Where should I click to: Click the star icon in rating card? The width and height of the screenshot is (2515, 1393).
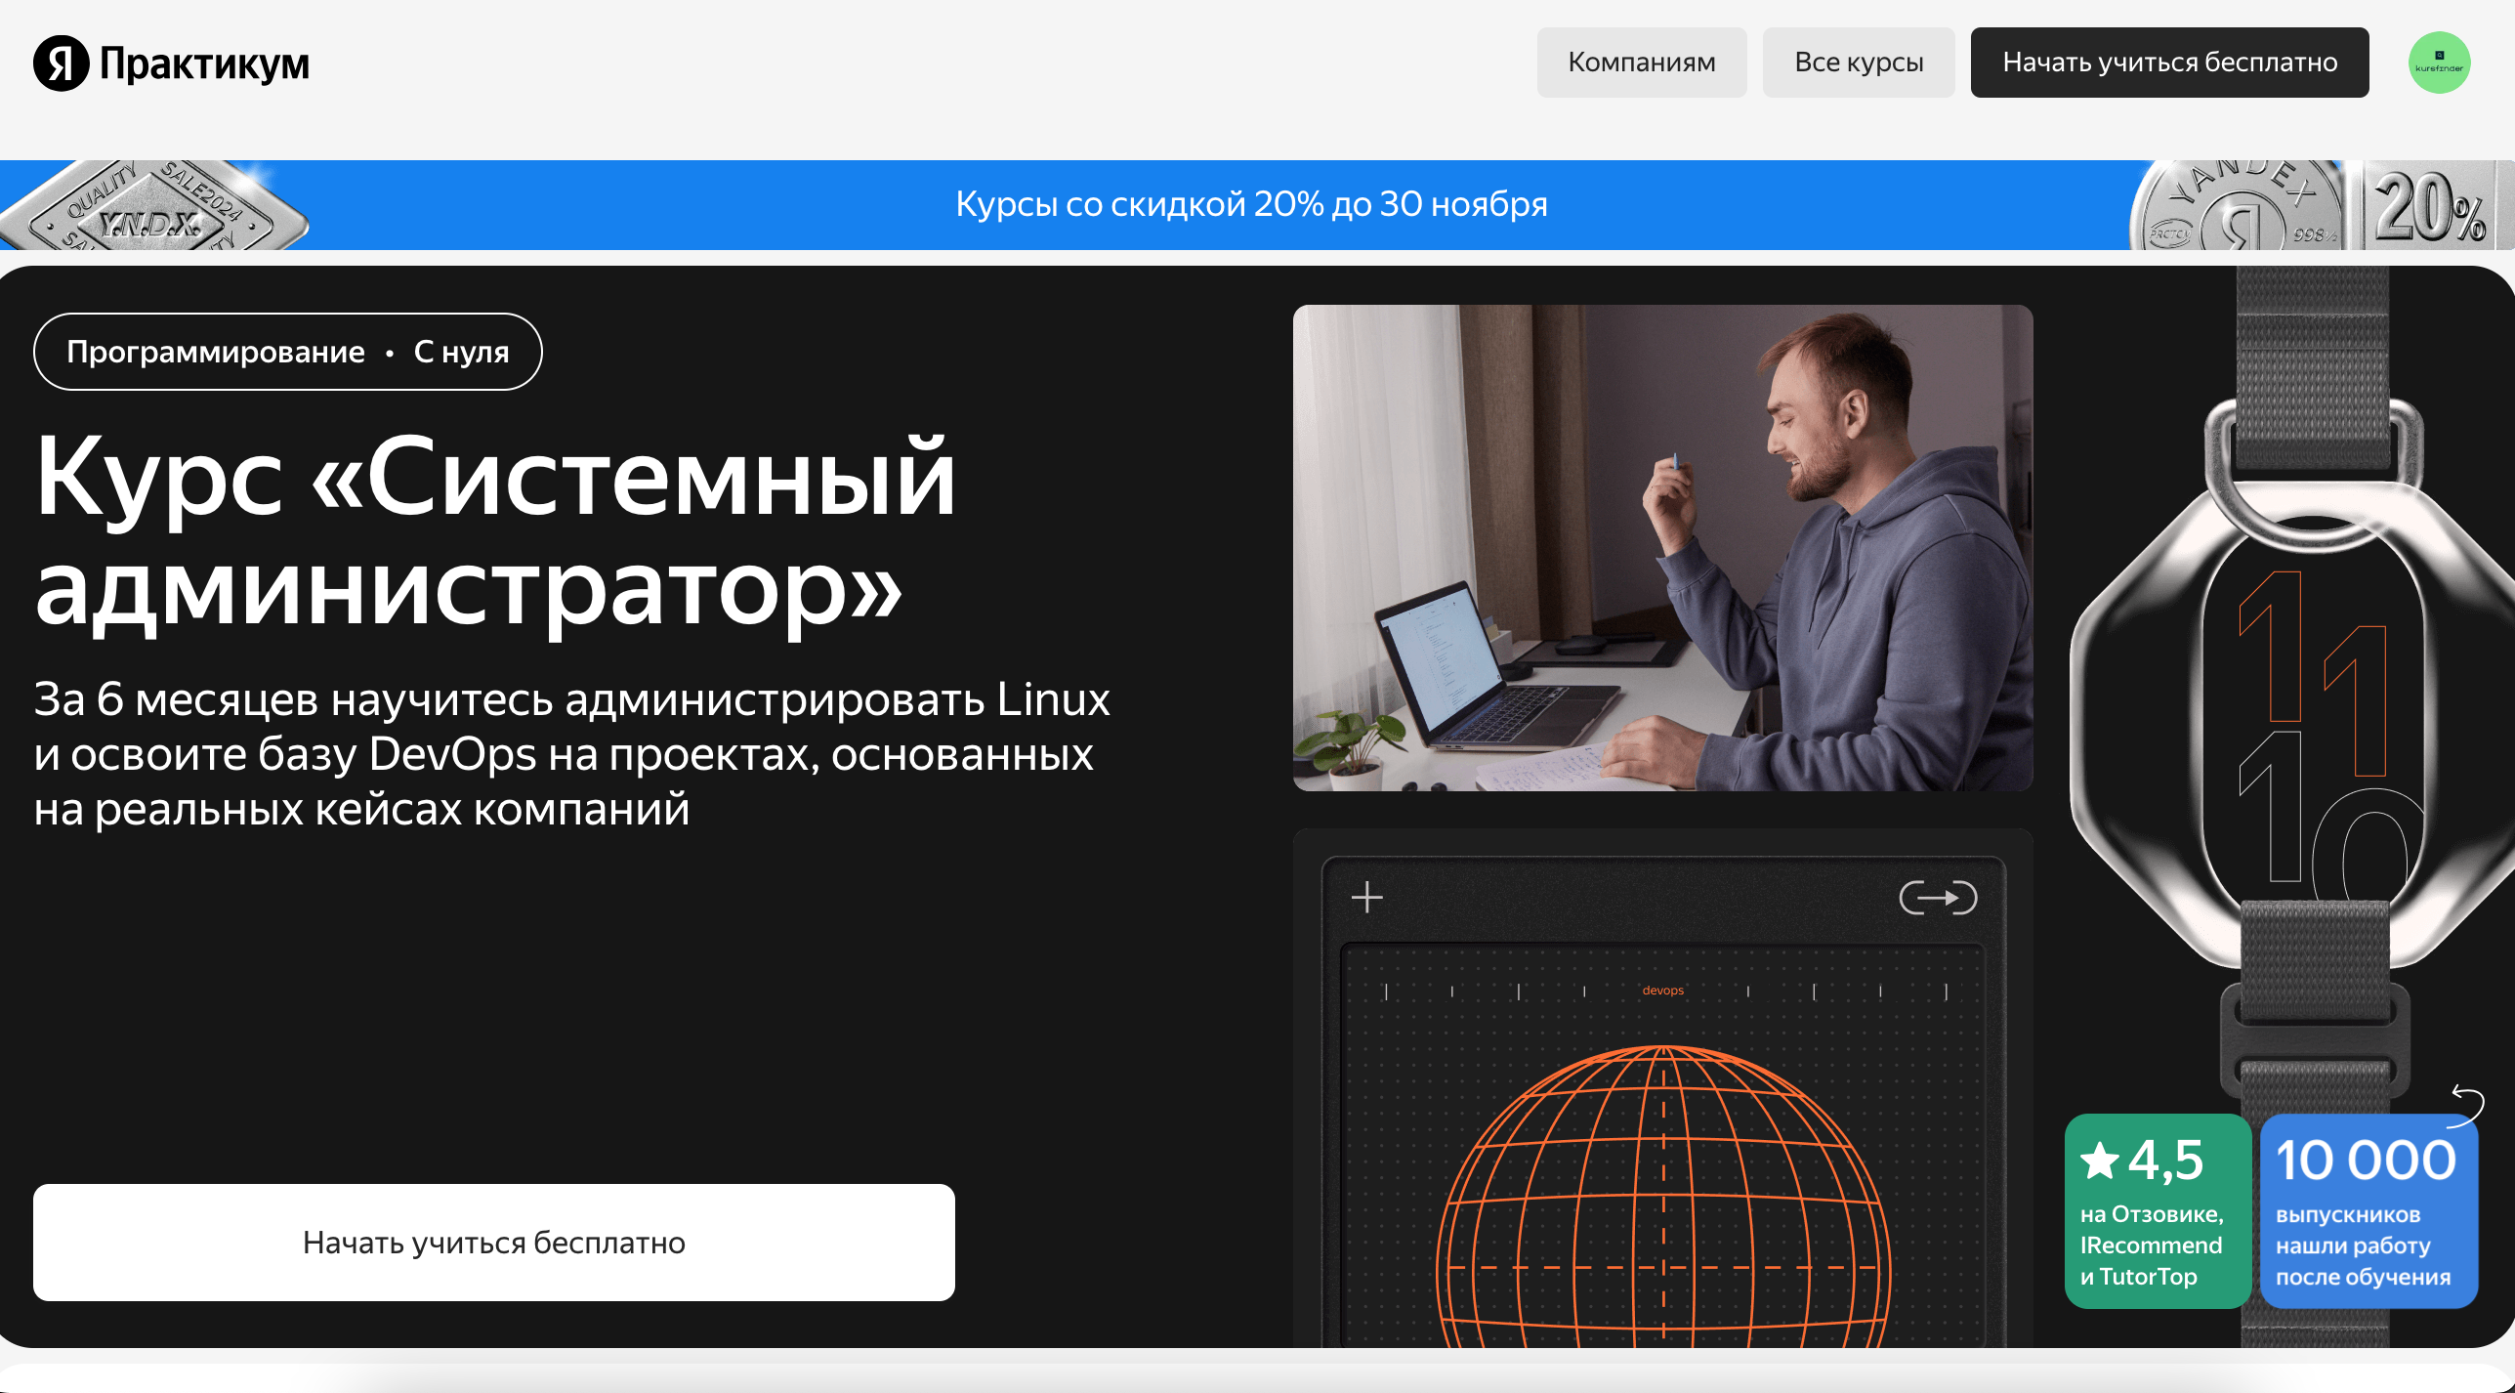coord(2100,1161)
